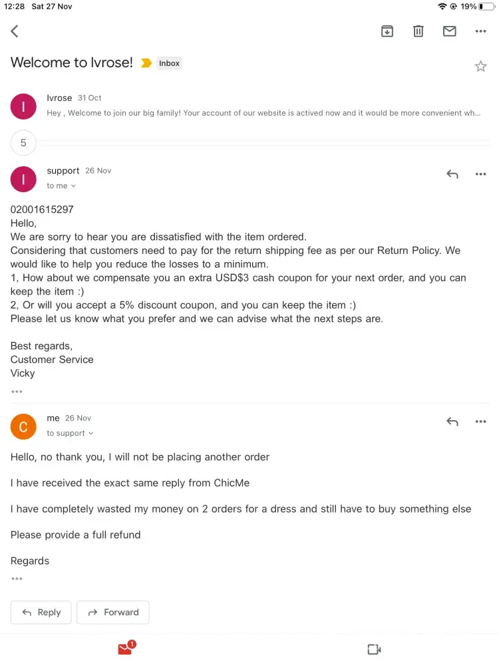Reply arrow on my 26 Nov message
Viewport: 499px width, 665px height.
[452, 422]
